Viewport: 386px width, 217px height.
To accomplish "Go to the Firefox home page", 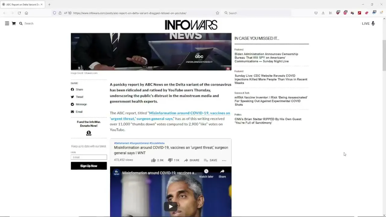I will pyautogui.click(x=27, y=13).
